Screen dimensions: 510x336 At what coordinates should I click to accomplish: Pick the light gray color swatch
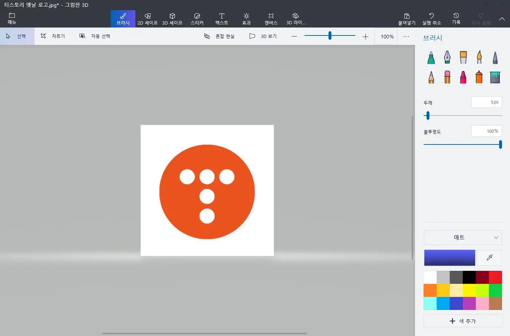pyautogui.click(x=443, y=277)
